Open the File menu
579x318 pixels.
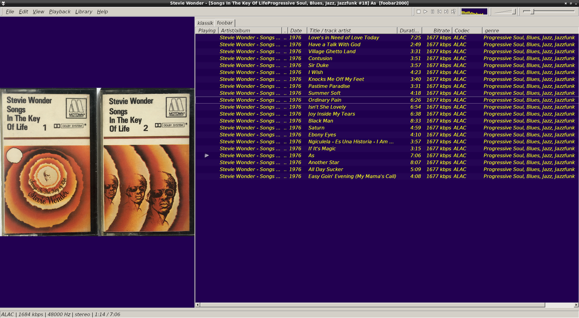[x=9, y=11]
